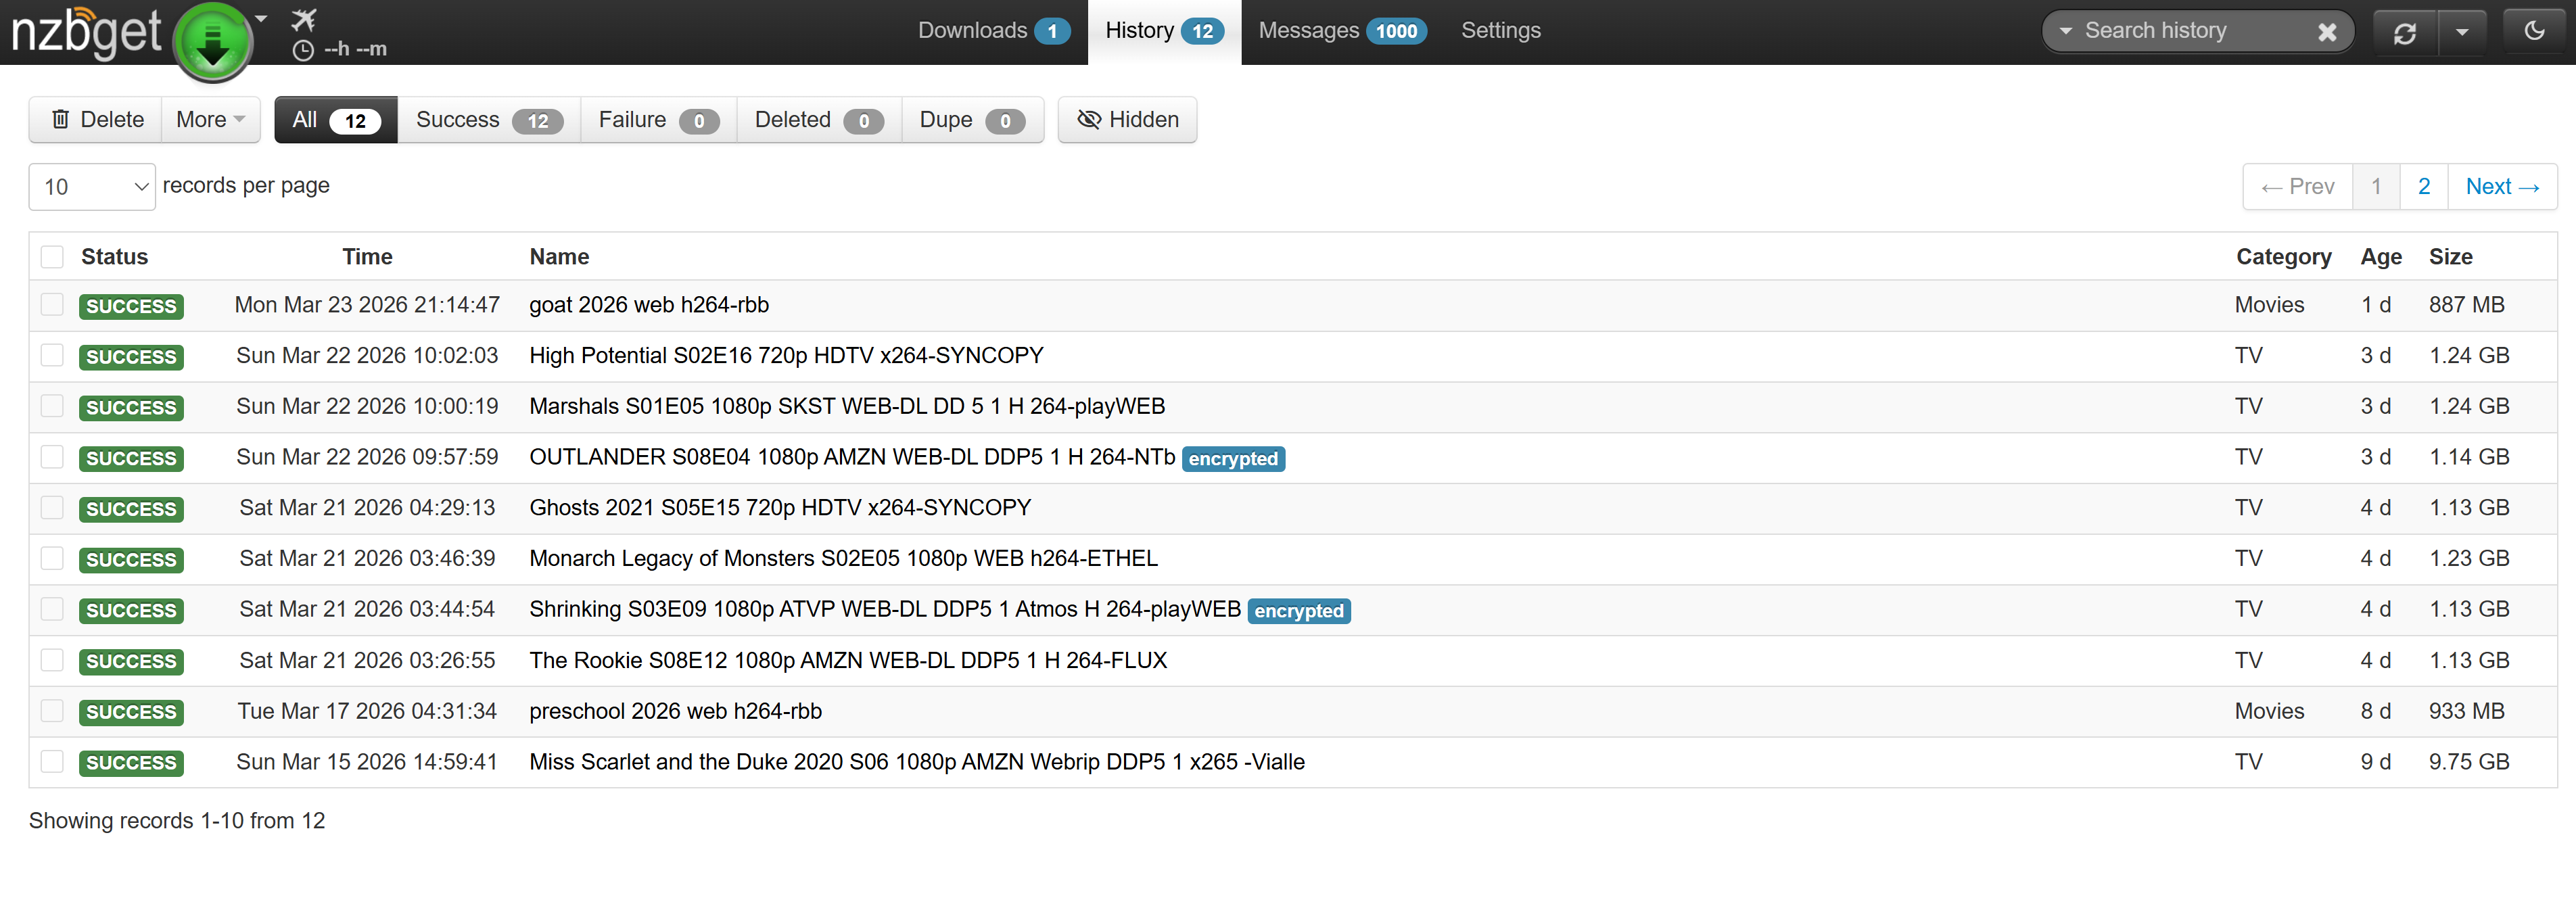Screen dimensions: 2576x900
Task: Open records per page selector
Action: click(x=92, y=187)
